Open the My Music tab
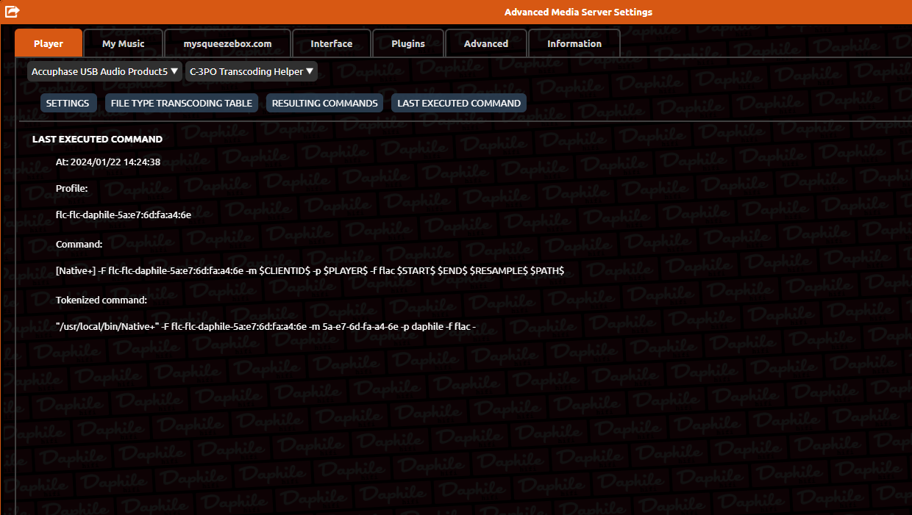Screen dimensions: 912x515 coord(124,43)
